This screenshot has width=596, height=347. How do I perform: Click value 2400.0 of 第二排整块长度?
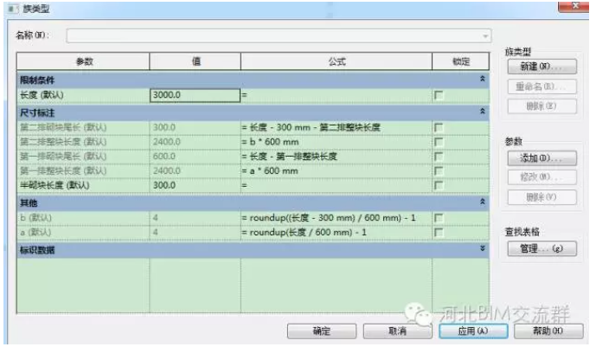click(x=167, y=142)
